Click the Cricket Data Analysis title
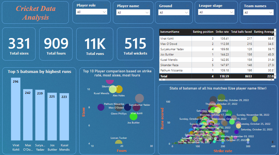 35,13
